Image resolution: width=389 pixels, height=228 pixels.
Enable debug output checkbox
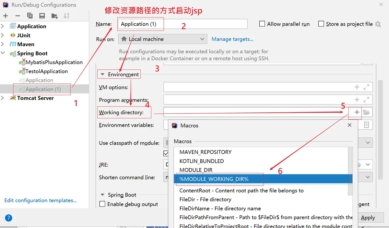click(x=102, y=204)
